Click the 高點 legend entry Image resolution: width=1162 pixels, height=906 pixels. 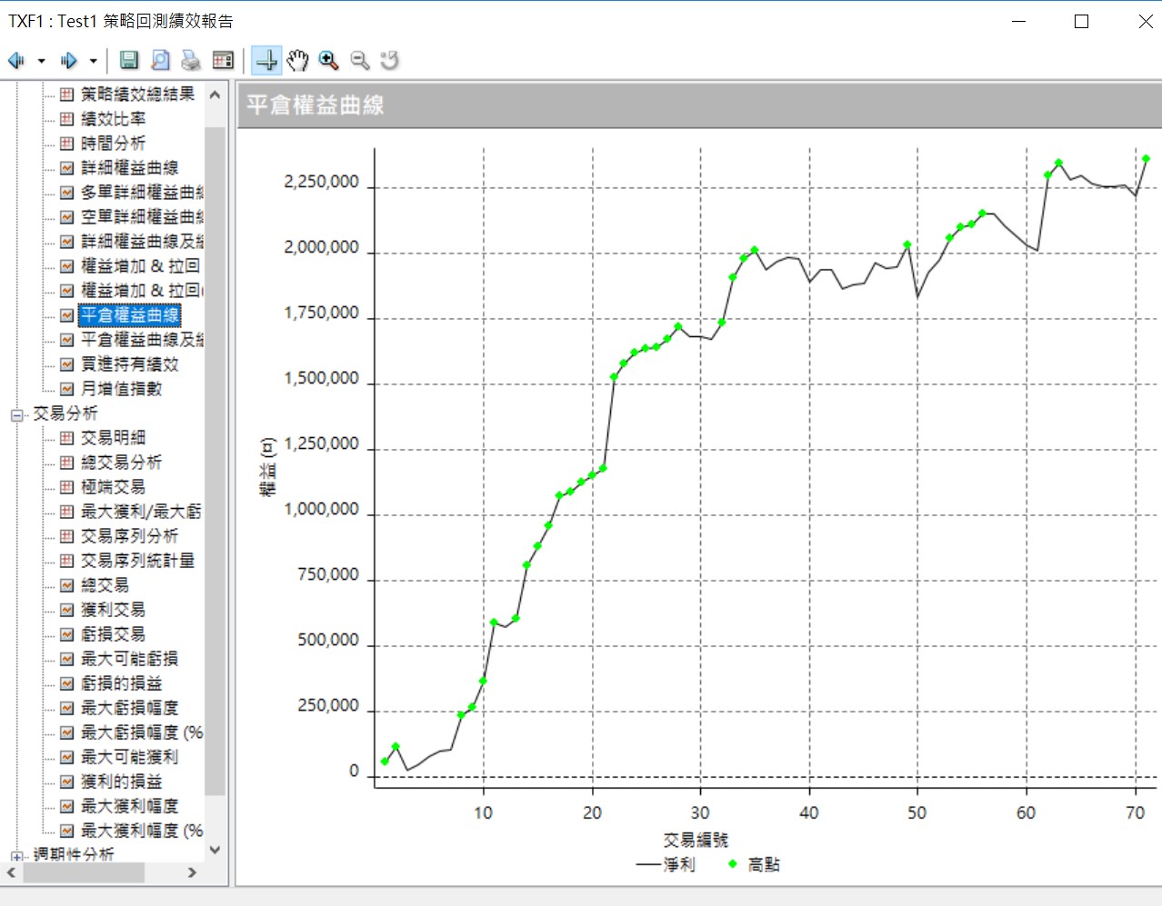[x=754, y=864]
